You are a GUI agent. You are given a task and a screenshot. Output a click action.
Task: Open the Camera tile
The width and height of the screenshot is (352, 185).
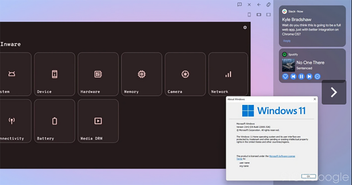[x=185, y=74]
